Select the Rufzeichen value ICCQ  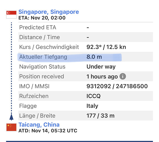click(94, 96)
